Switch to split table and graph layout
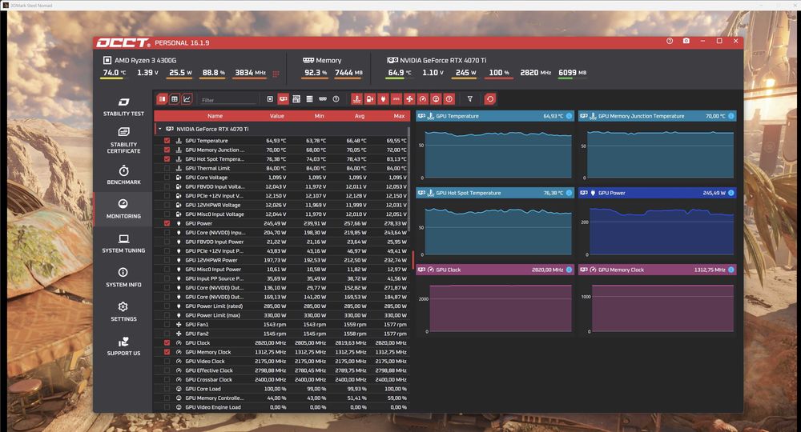Image resolution: width=801 pixels, height=432 pixels. coord(163,99)
